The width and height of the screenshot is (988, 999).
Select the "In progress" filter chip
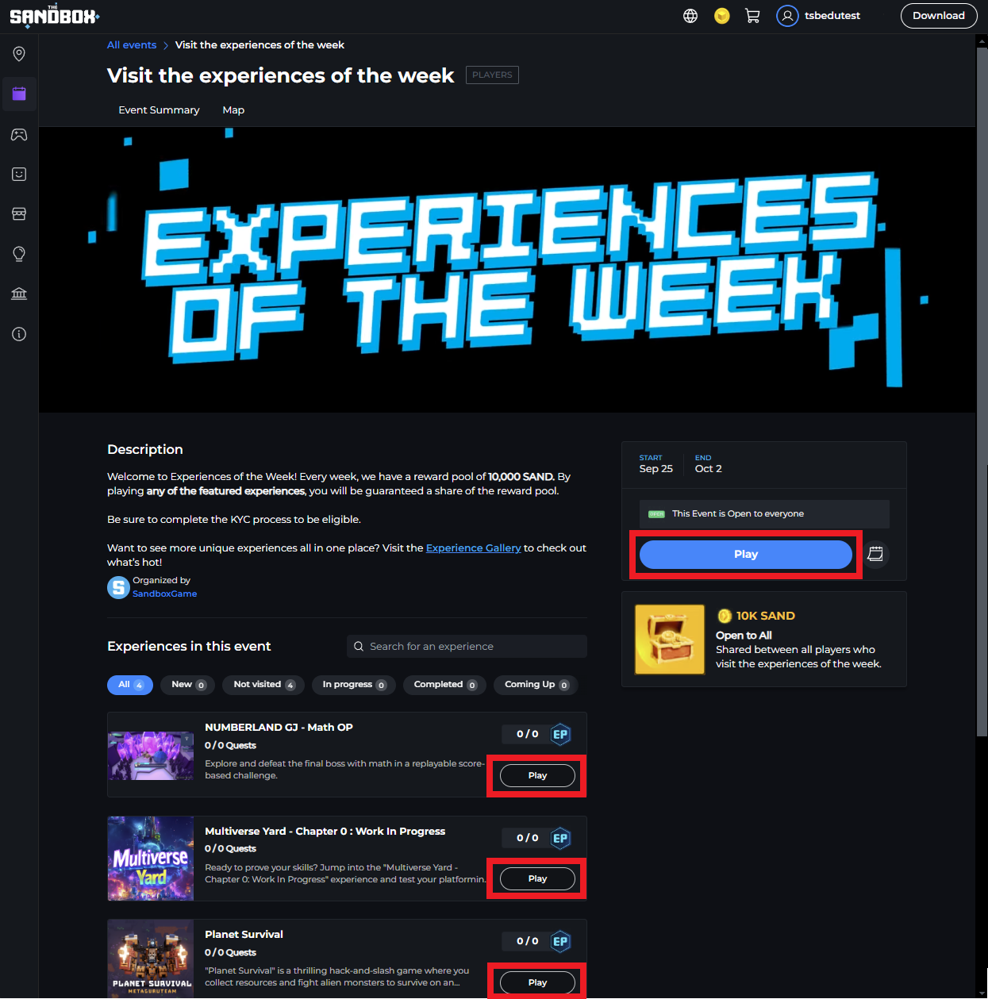click(x=354, y=685)
